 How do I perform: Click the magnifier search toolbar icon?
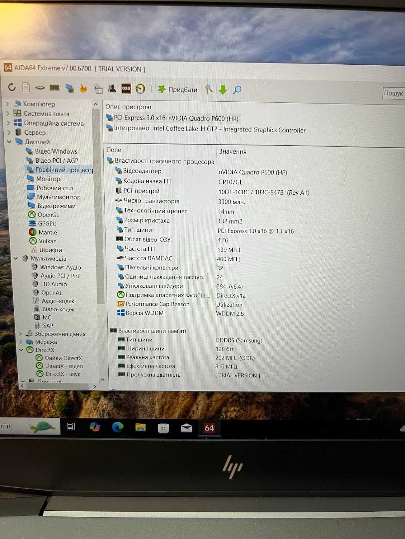[237, 90]
